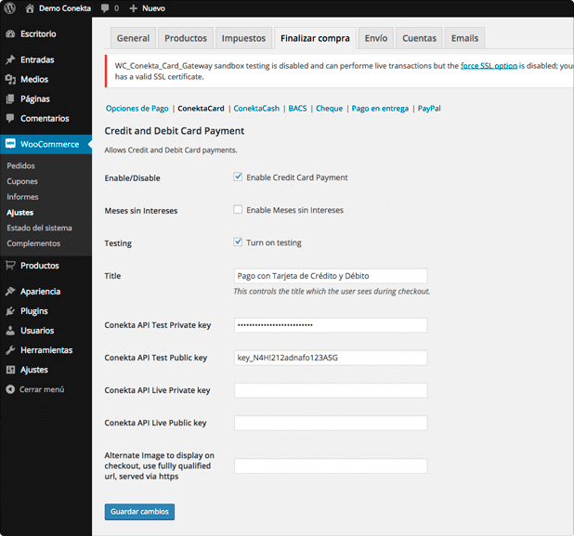Click Cerrar menú to collapse sidebar

(x=42, y=389)
